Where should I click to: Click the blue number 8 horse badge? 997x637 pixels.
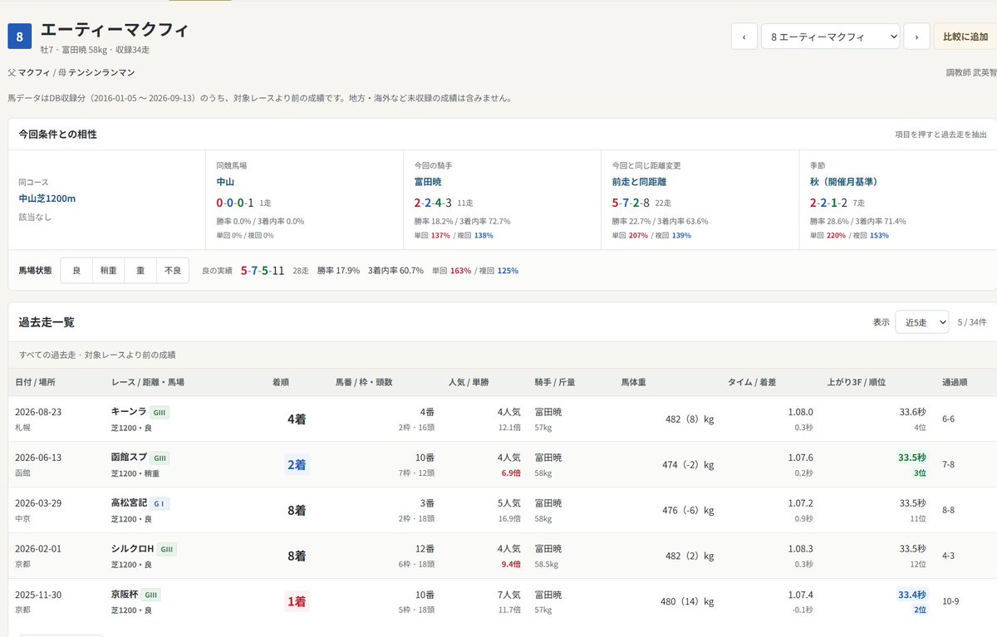pyautogui.click(x=20, y=37)
